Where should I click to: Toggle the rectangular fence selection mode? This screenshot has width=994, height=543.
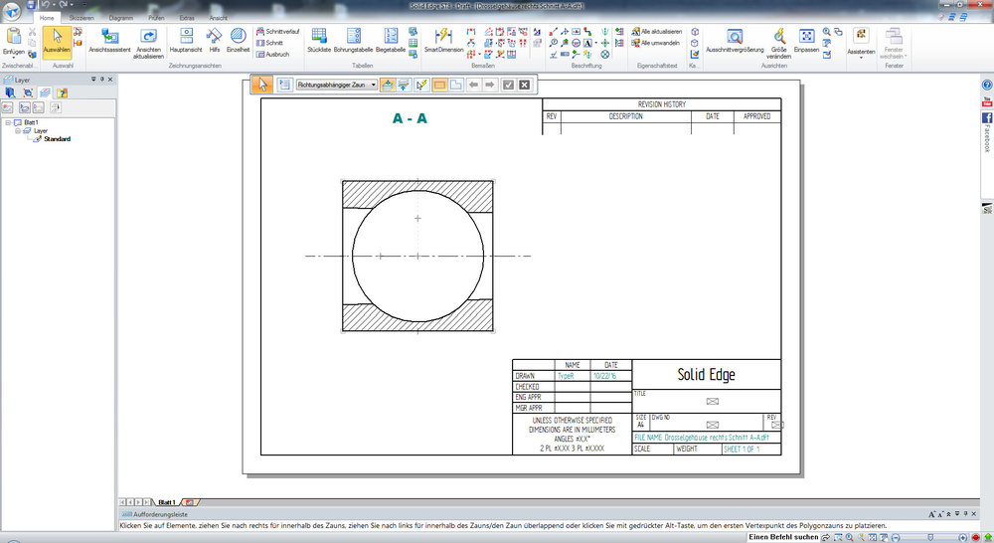coord(439,86)
